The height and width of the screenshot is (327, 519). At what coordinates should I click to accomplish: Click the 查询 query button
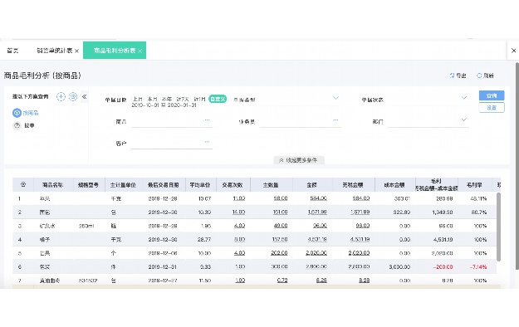pyautogui.click(x=492, y=95)
